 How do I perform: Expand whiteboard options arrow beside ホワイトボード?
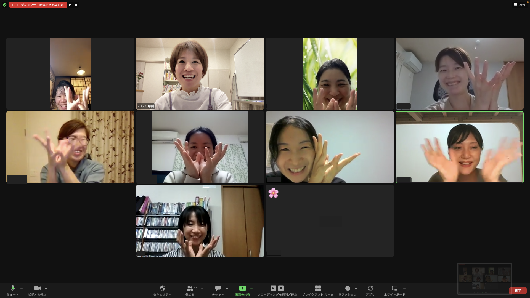click(404, 288)
